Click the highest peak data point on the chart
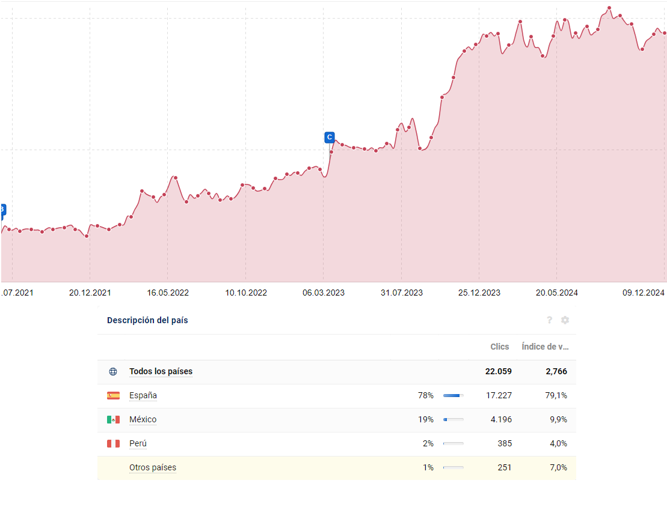Viewport: 667px width, 519px height. [608, 8]
